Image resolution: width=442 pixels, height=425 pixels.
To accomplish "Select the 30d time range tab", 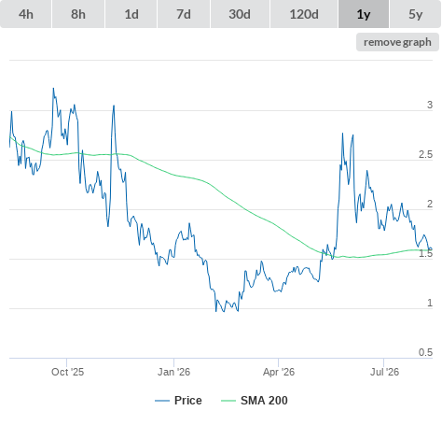I will tap(240, 14).
